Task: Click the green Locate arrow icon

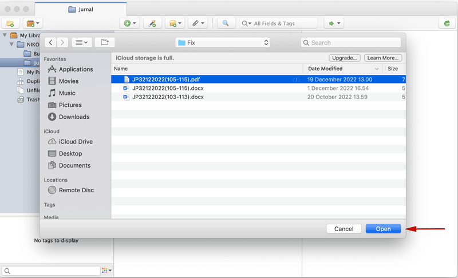Action: tap(334, 23)
